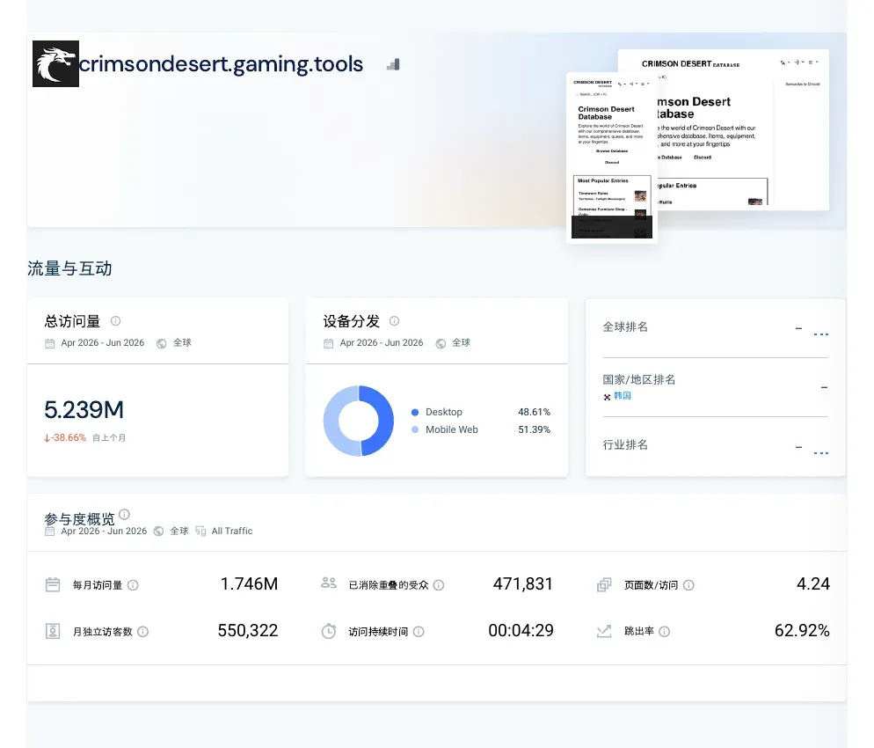Show info for 已消除重叠的受众
874x748 pixels.
[x=439, y=585]
